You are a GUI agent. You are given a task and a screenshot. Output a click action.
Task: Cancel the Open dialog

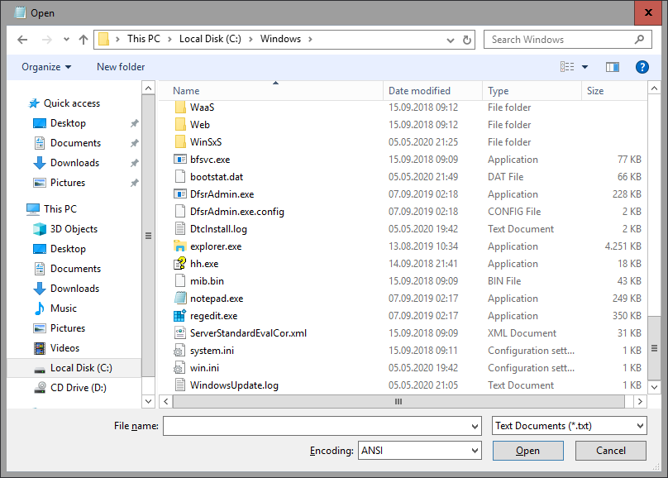610,450
